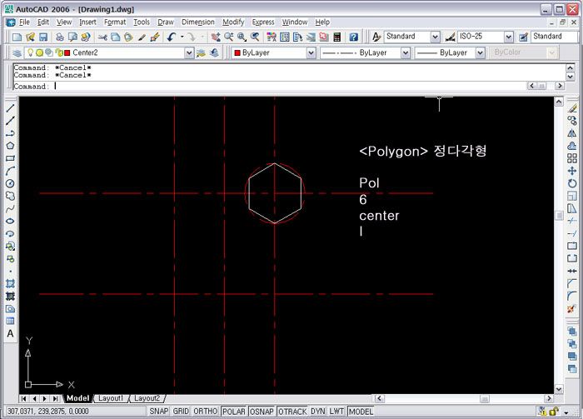The height and width of the screenshot is (419, 583).
Task: Click the Plot (print) icon
Action: [x=60, y=37]
